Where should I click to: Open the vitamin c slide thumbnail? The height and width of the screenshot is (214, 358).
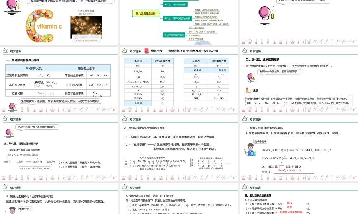(59, 22)
